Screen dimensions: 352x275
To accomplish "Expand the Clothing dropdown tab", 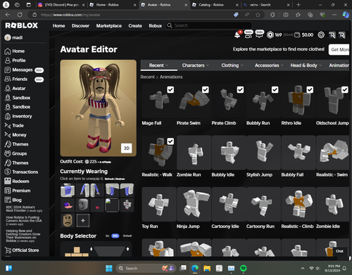I will [232, 65].
